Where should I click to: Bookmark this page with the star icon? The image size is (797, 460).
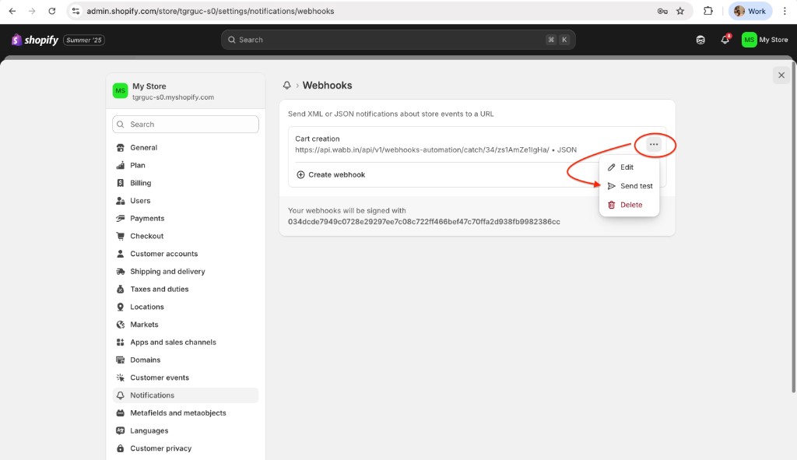pos(680,11)
